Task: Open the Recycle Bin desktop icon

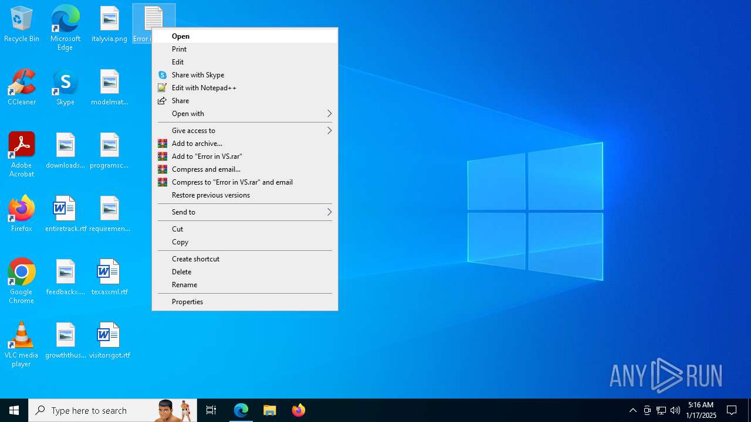Action: (22, 25)
